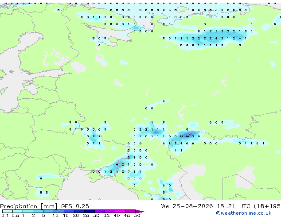Click the '10' legend value label
281x217 pixels.
(55, 215)
